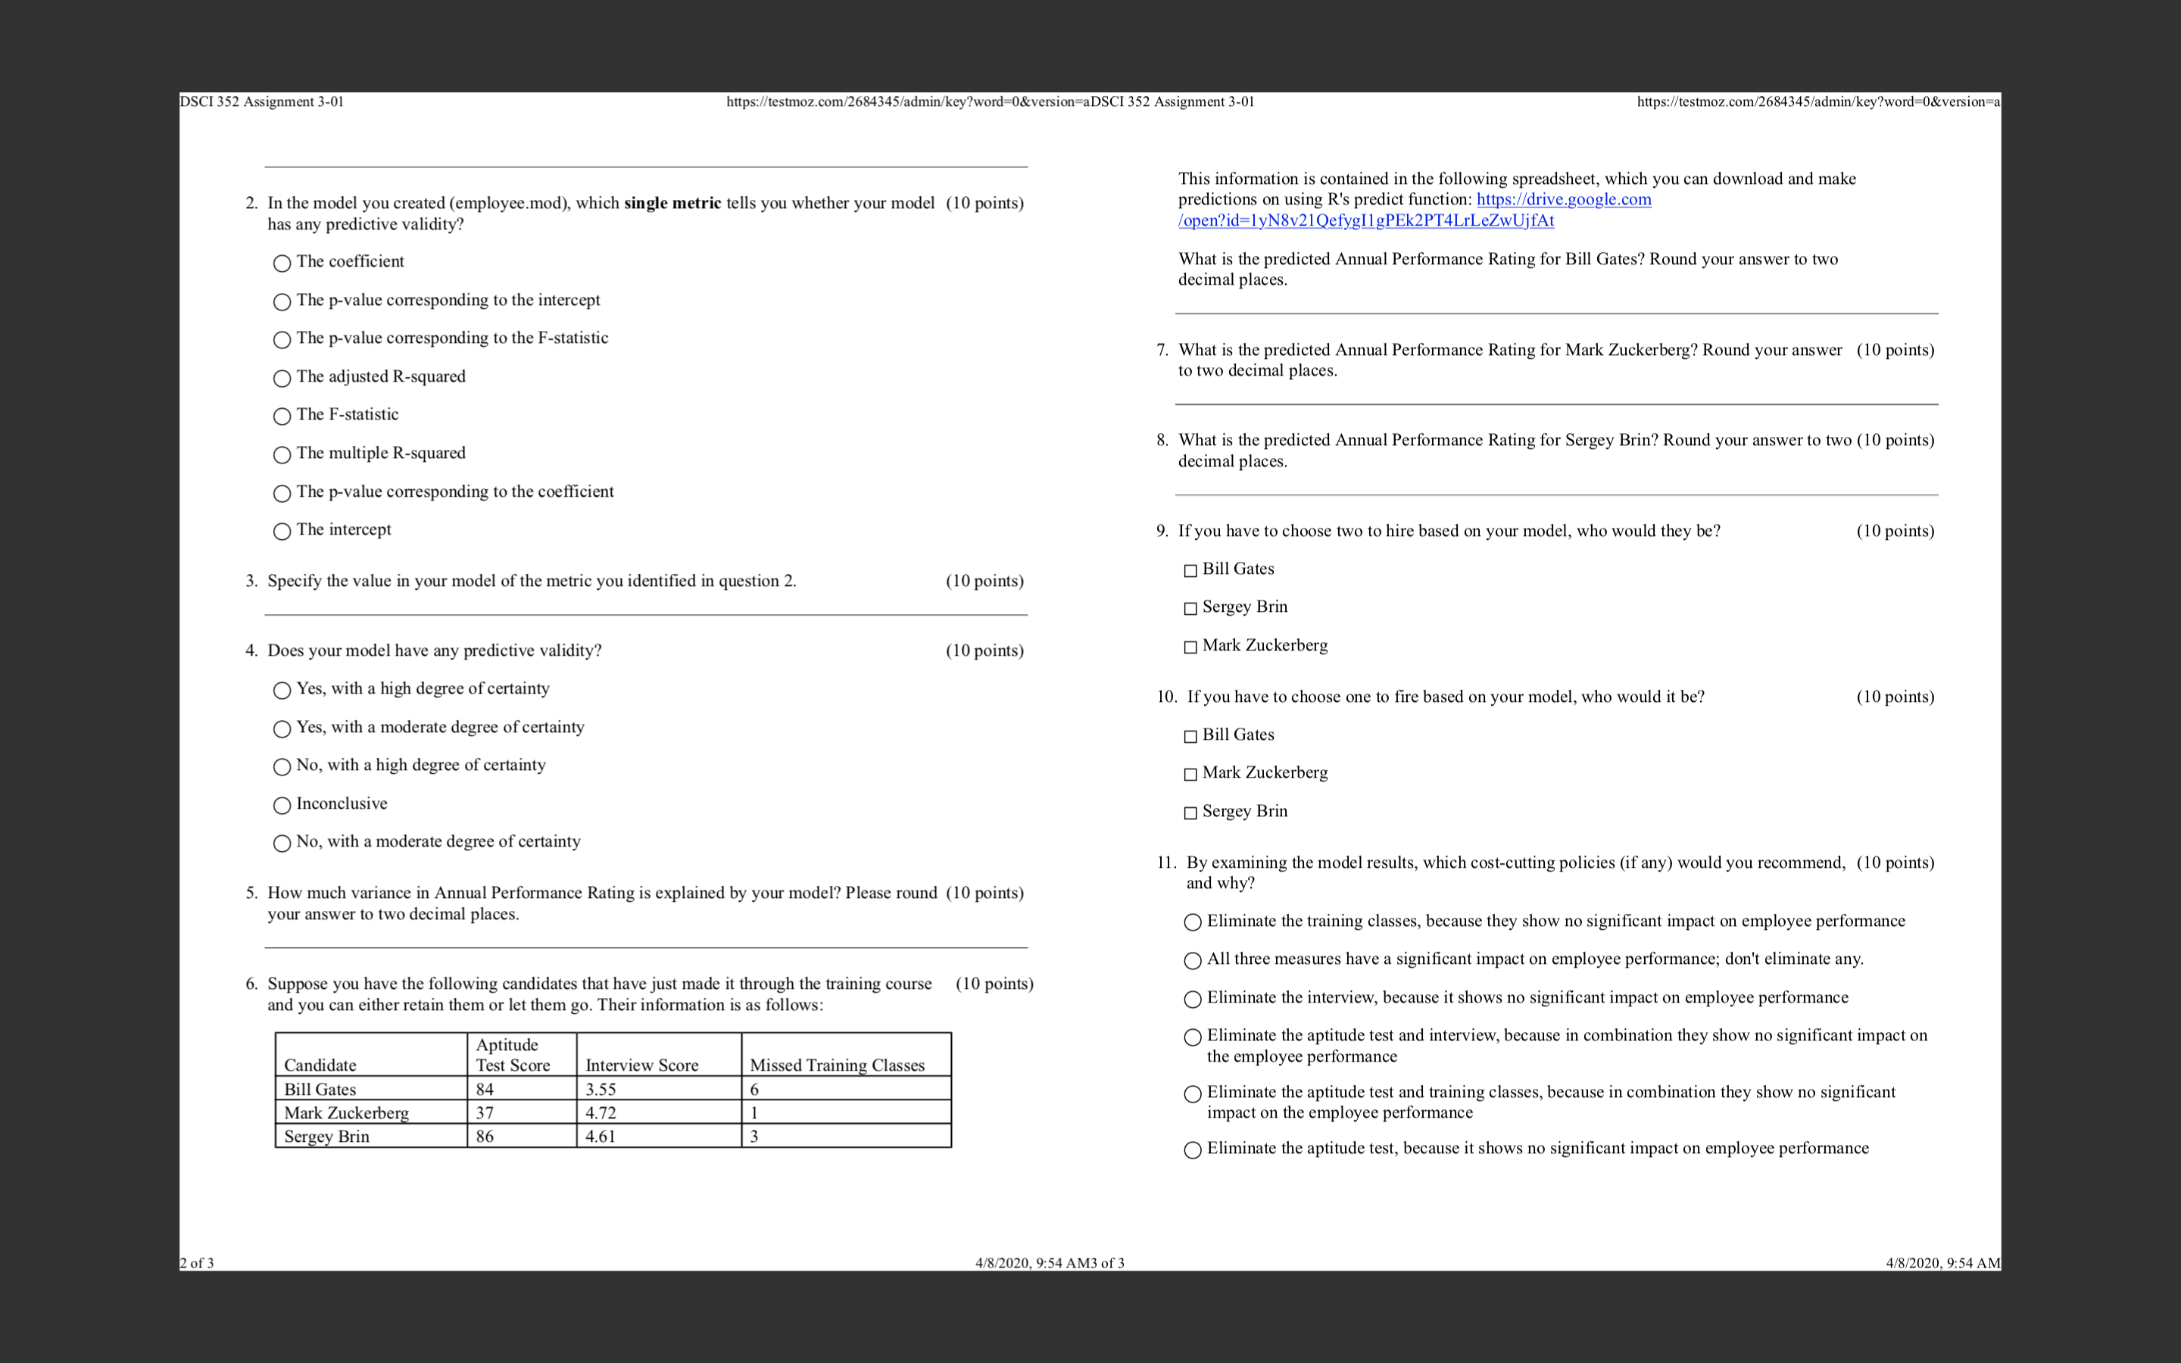Image resolution: width=2181 pixels, height=1363 pixels.
Task: Select "Eliminate the training classes" in question 11
Action: (x=1192, y=923)
